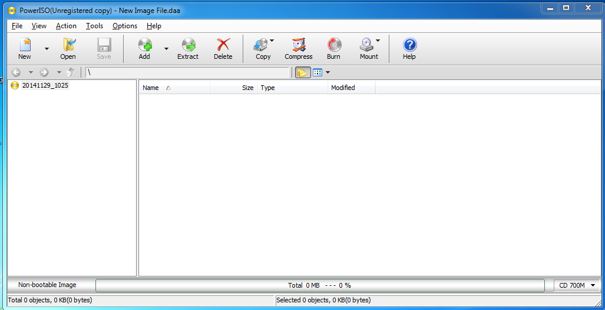Open the Back history dropdown arrow

coord(31,72)
